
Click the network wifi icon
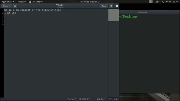pyautogui.click(x=167, y=2)
